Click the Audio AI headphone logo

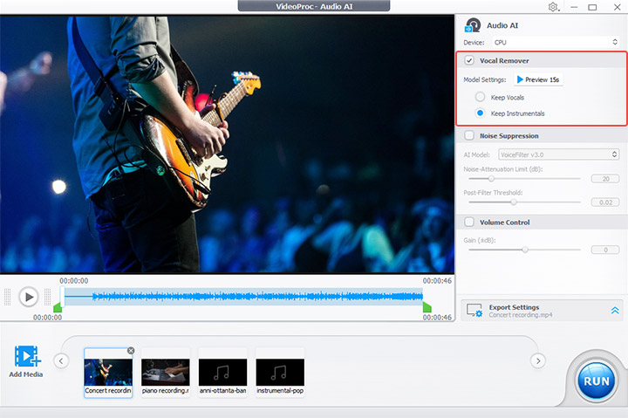(x=474, y=25)
